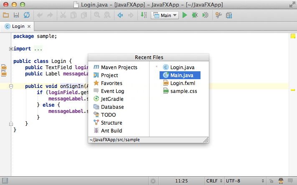Screen dimensions: 297x185
Task: Select Main.java in Recent Files
Action: (x=180, y=75)
